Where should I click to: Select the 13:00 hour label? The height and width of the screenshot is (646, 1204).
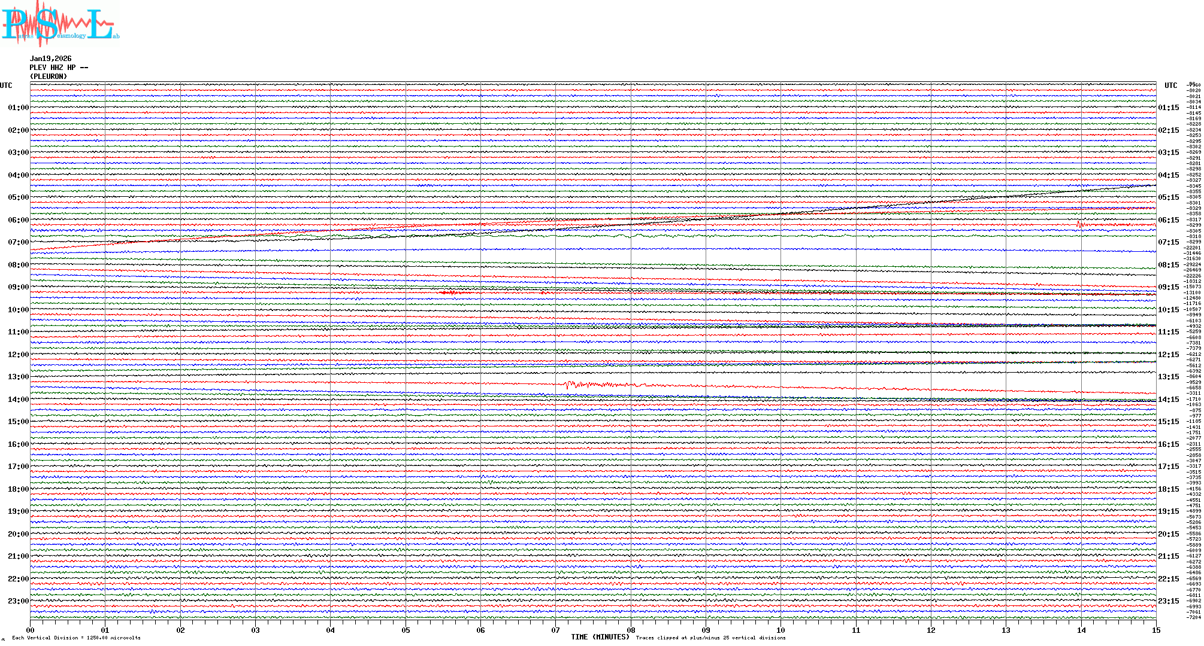[18, 377]
